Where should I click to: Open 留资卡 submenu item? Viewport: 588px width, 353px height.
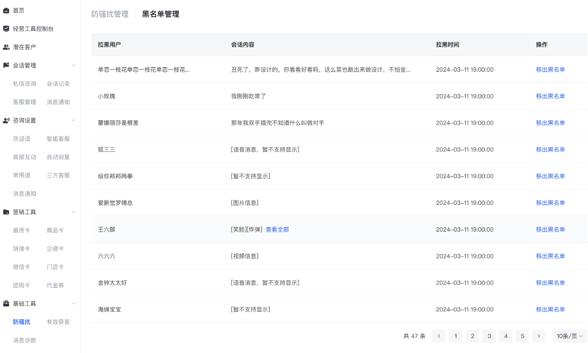tap(21, 231)
